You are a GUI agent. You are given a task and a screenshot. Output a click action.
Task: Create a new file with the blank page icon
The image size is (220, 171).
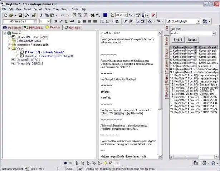pyautogui.click(x=6, y=15)
